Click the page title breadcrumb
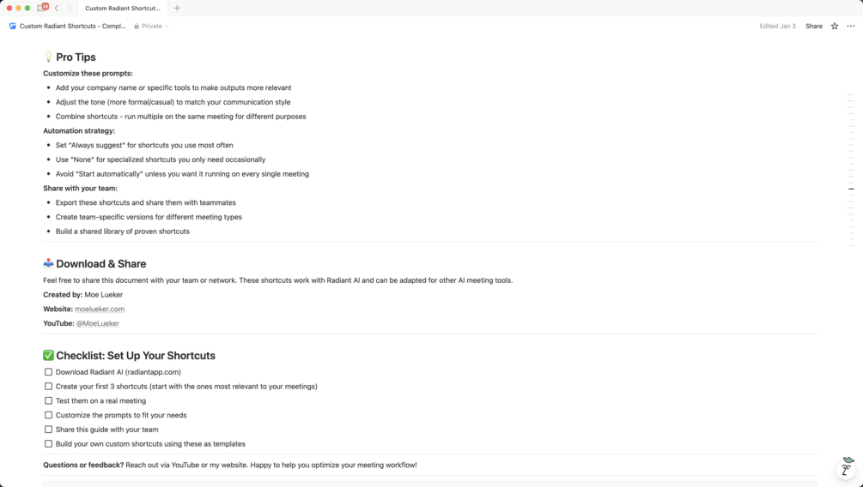The height and width of the screenshot is (487, 863). point(72,26)
